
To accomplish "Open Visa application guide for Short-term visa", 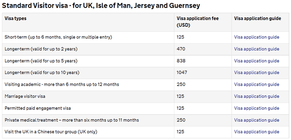I will 256,37.
